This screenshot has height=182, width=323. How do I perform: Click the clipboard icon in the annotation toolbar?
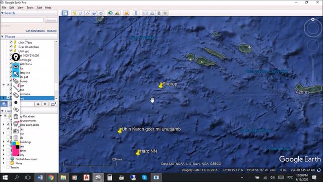[16, 138]
